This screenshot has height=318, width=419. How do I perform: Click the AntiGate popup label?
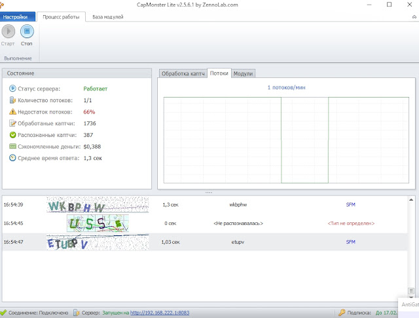click(410, 304)
